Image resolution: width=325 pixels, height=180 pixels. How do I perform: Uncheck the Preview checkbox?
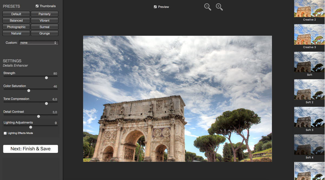(x=155, y=7)
